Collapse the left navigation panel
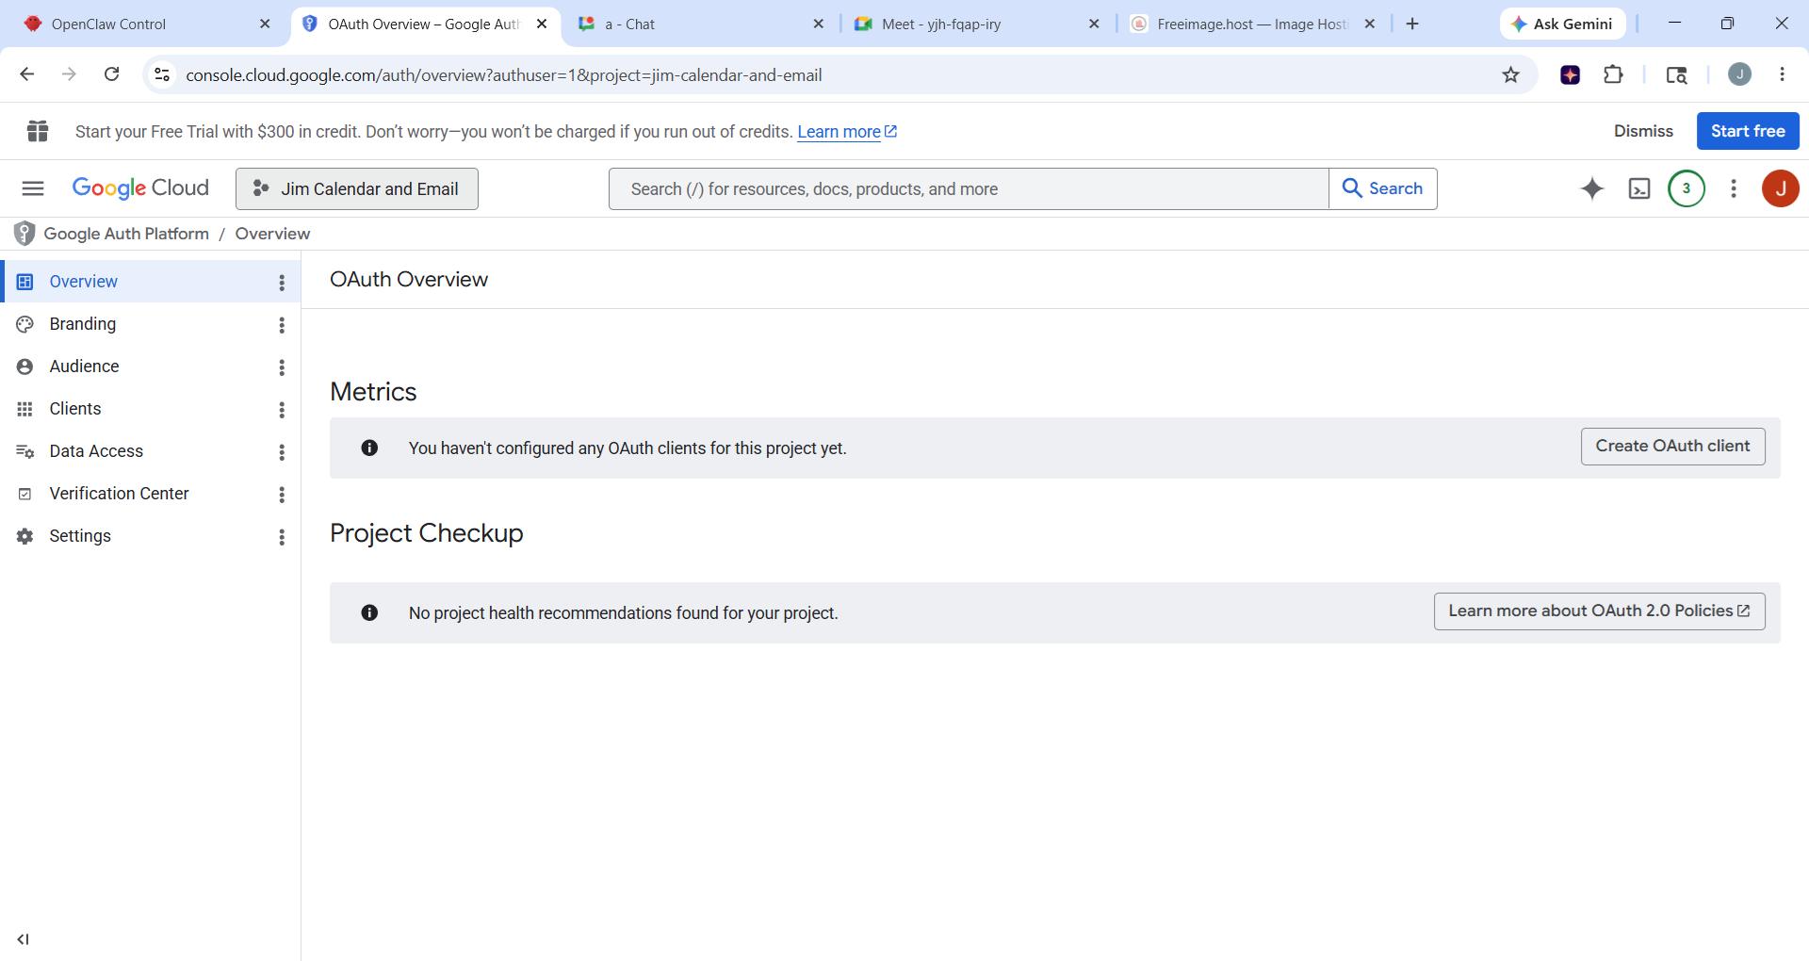Image resolution: width=1809 pixels, height=961 pixels. pyautogui.click(x=24, y=939)
